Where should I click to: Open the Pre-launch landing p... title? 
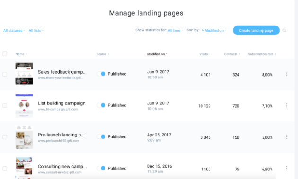(61, 135)
